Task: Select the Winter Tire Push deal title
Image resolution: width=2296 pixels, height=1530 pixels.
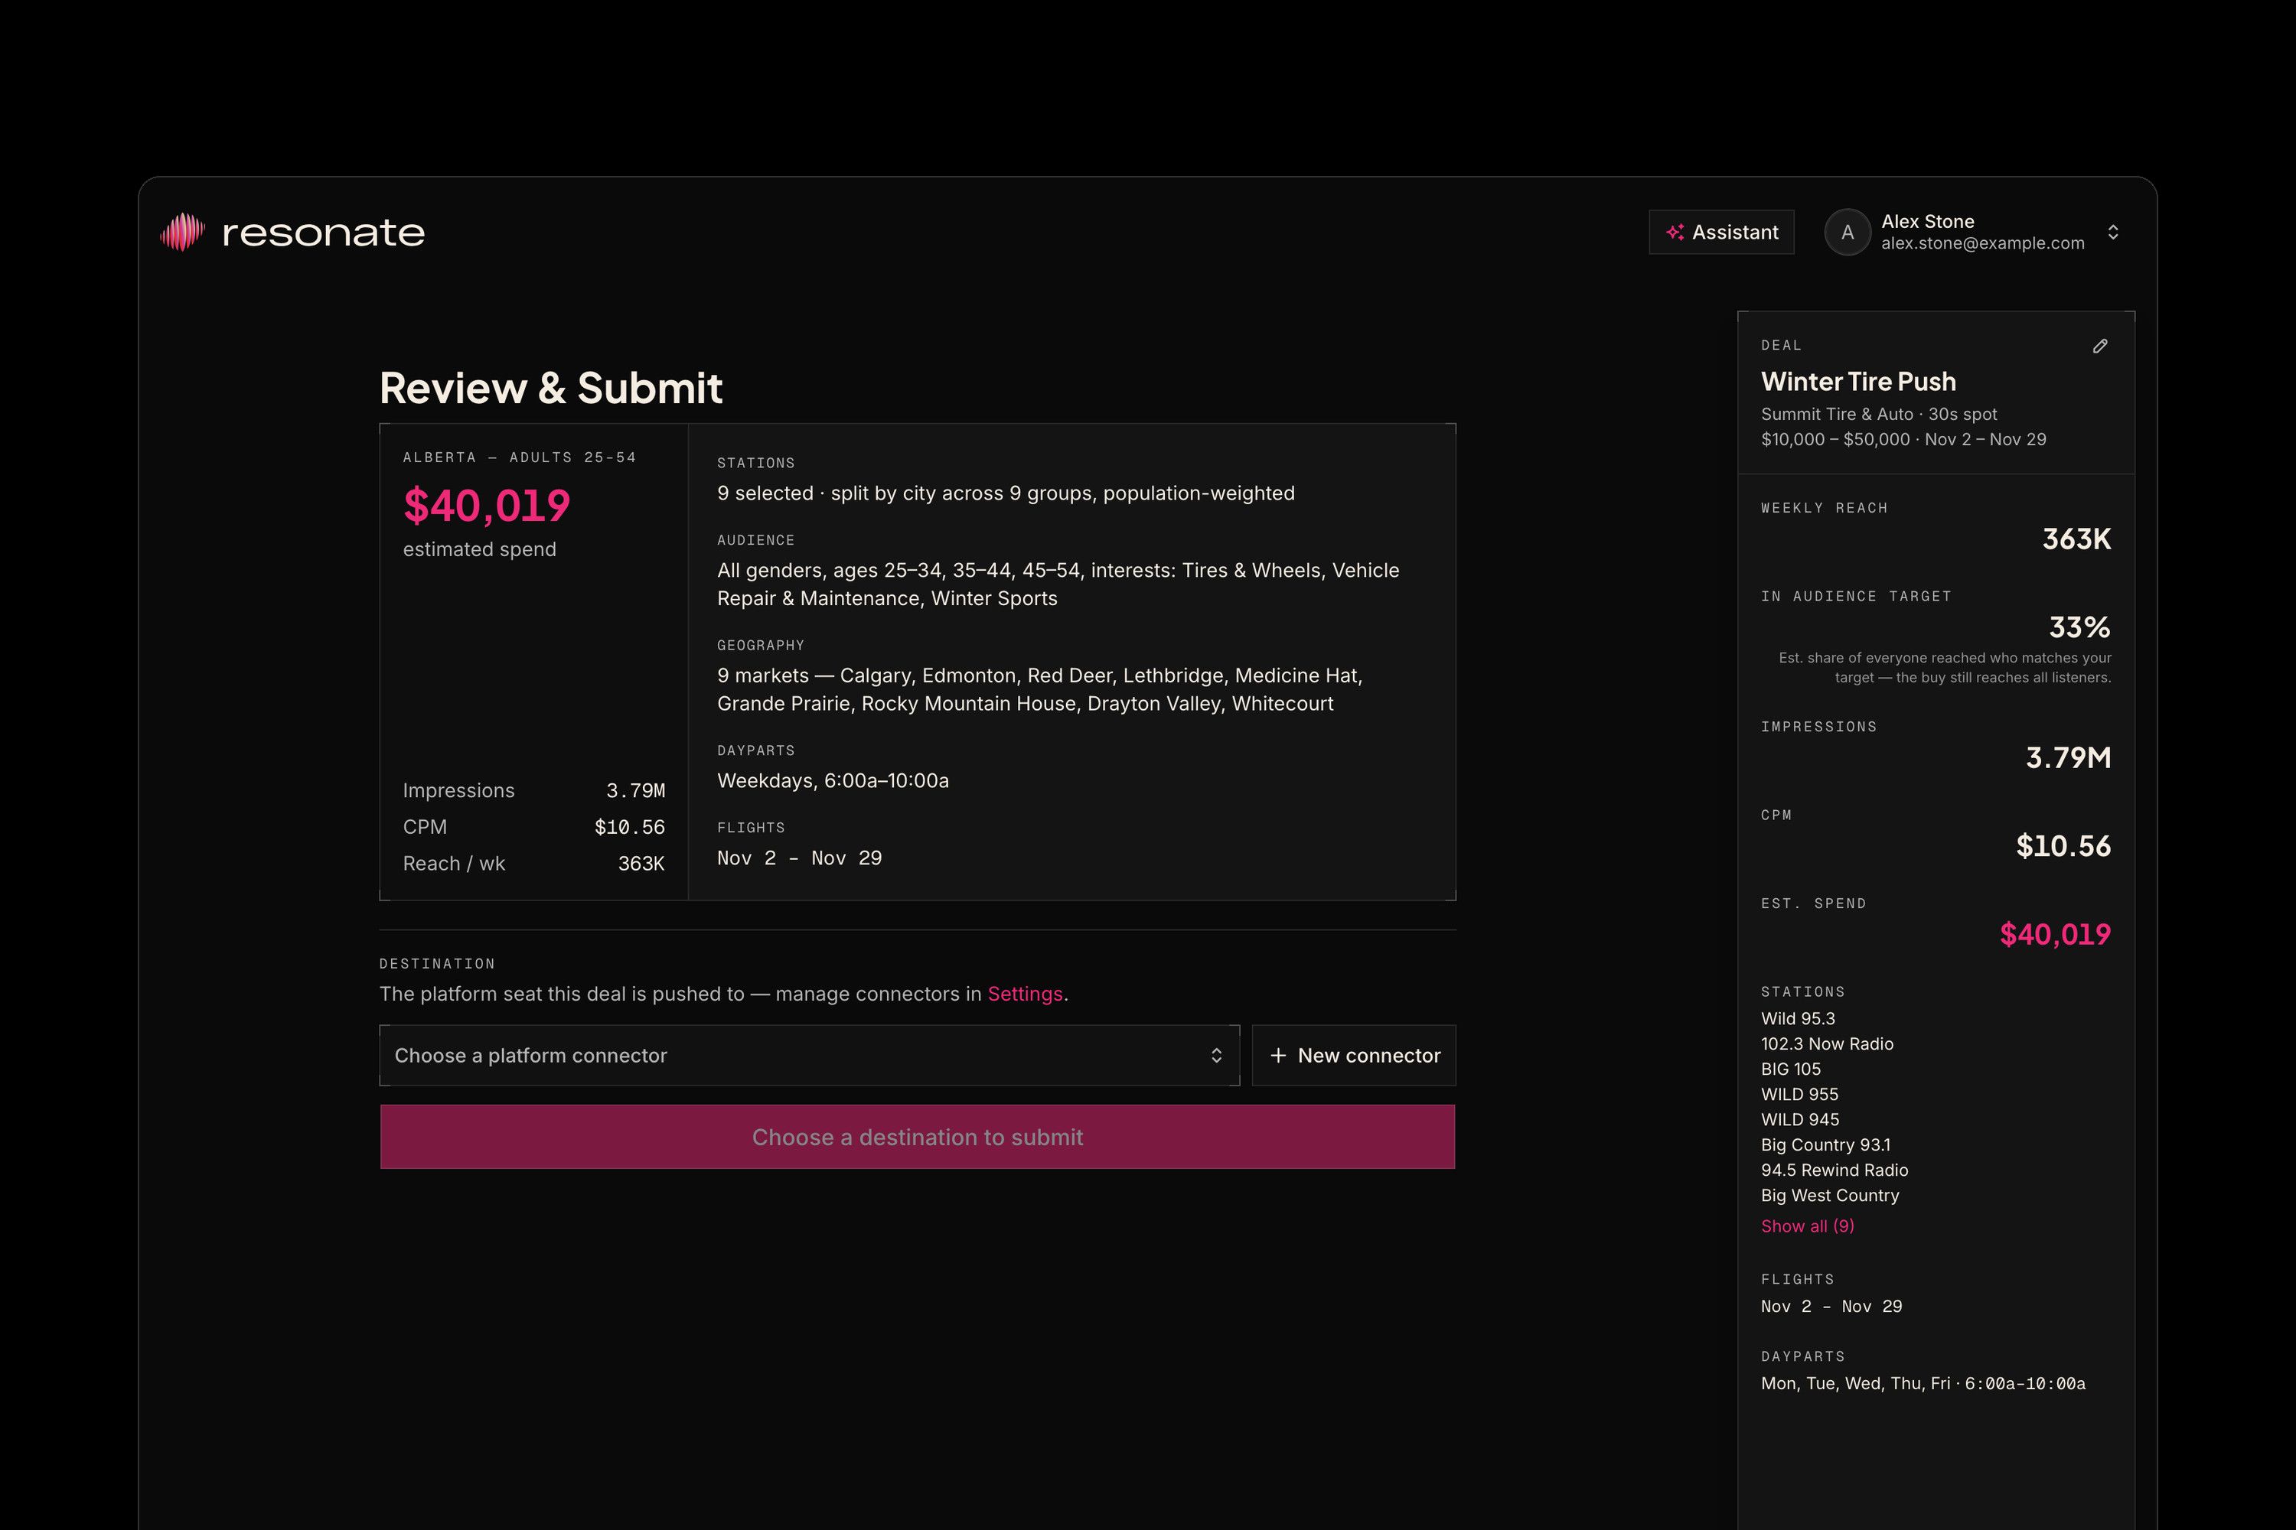Action: [x=1857, y=382]
